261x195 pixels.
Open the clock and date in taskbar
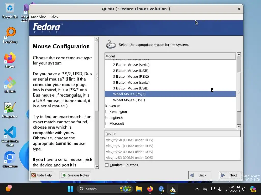pos(233,189)
